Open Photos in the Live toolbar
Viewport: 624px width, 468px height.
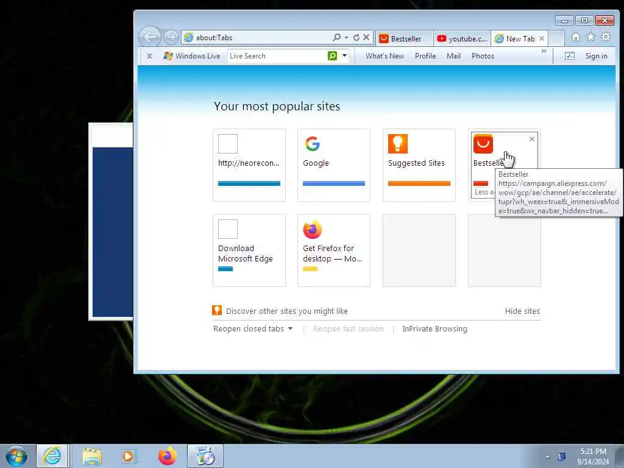(x=483, y=56)
